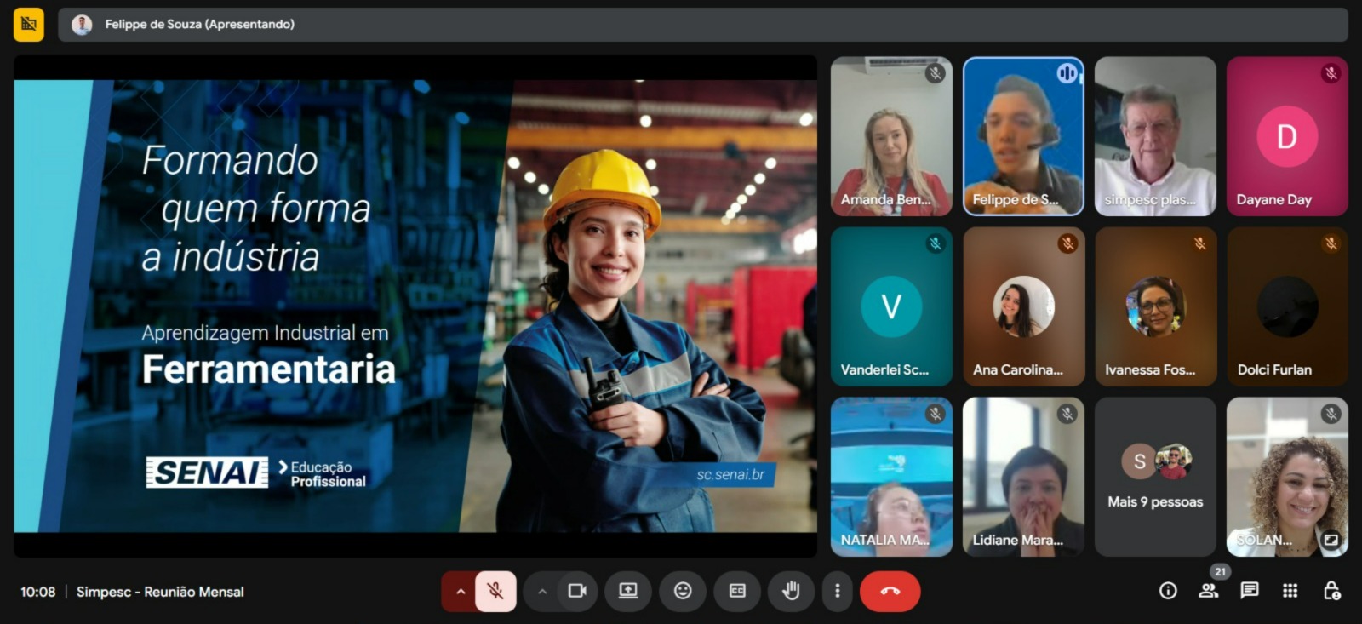
Task: Toggle closed captions
Action: click(737, 591)
